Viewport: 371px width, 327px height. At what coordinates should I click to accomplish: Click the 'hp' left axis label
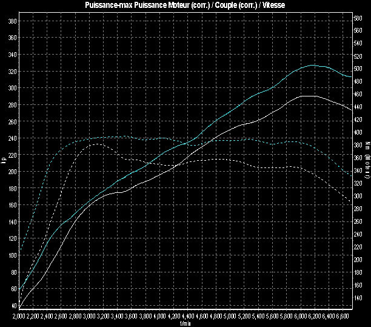4,160
